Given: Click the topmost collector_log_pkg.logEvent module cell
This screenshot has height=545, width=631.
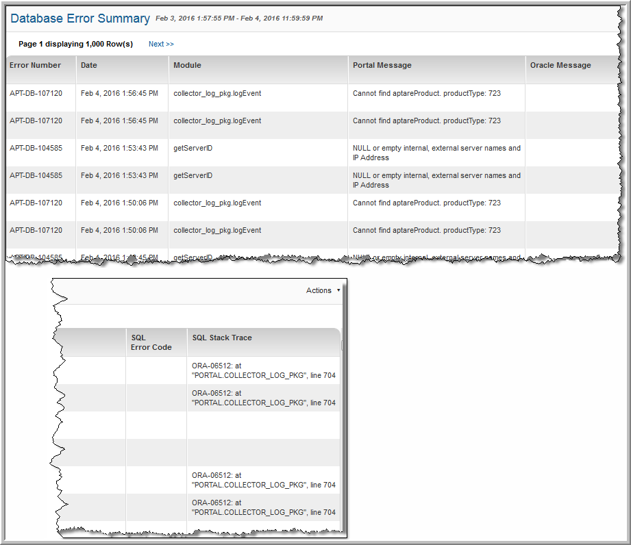Looking at the screenshot, I should [216, 93].
